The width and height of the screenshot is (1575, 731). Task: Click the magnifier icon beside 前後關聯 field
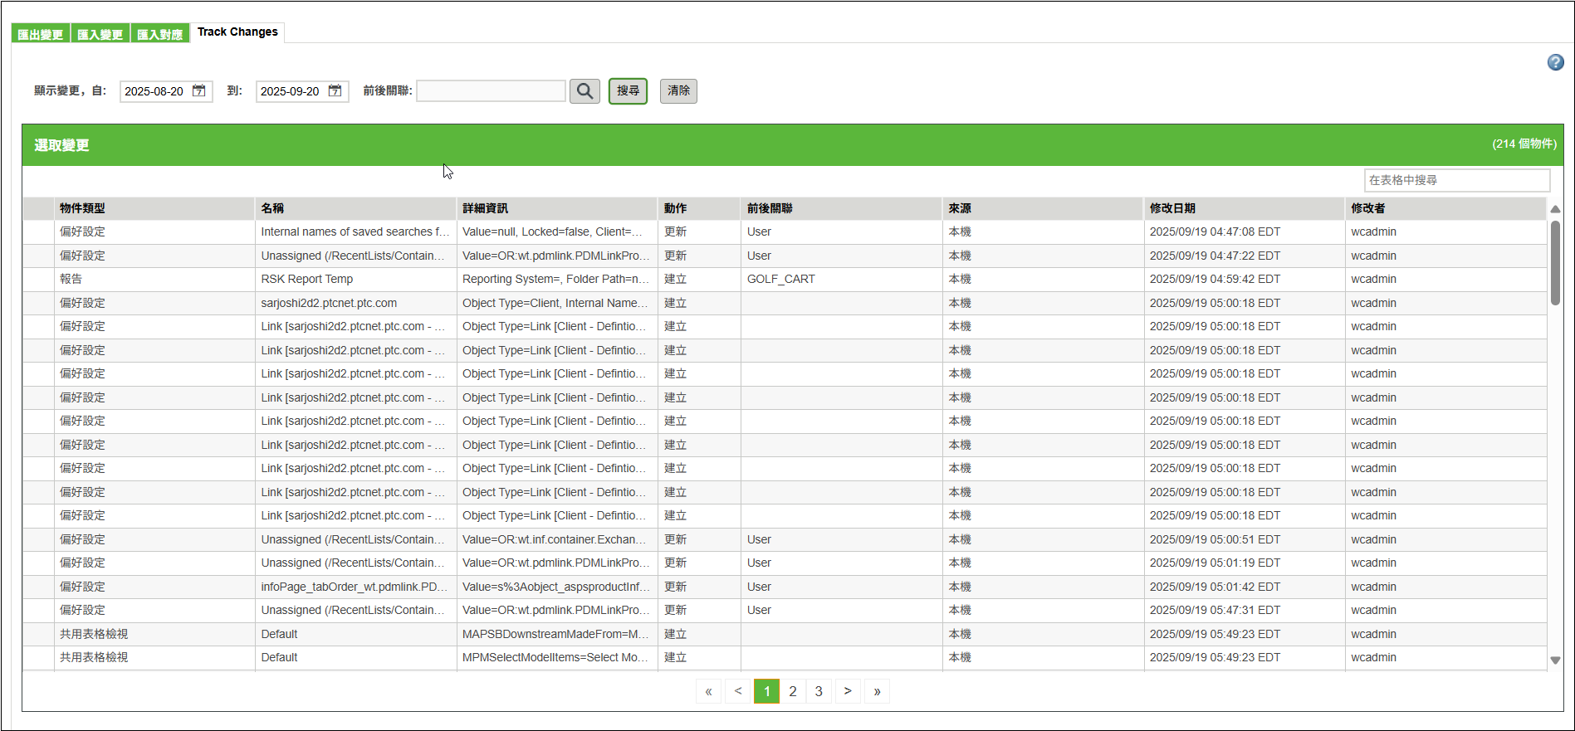585,91
